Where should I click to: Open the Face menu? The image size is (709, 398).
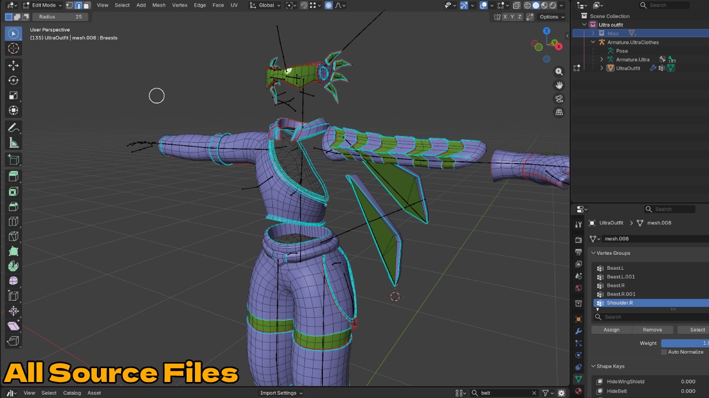[218, 5]
